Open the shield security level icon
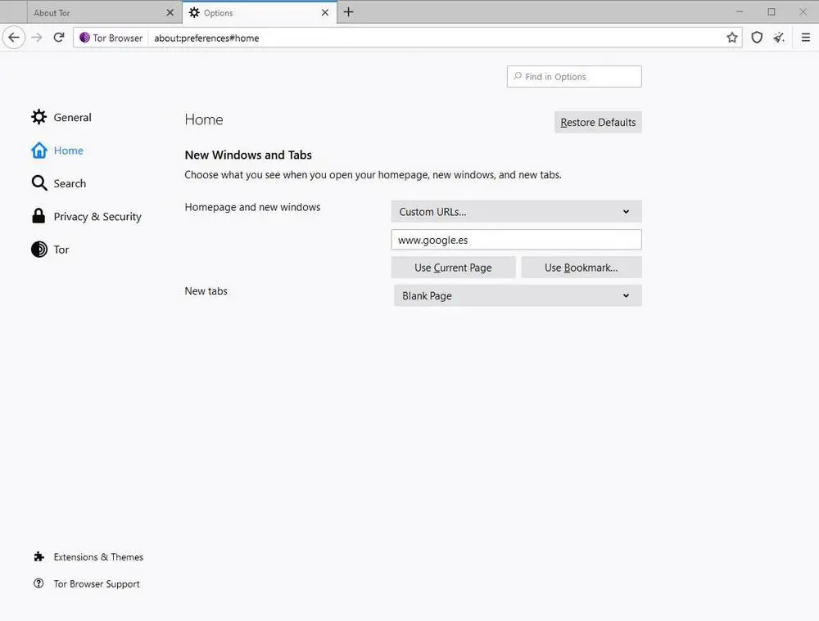 pos(757,38)
